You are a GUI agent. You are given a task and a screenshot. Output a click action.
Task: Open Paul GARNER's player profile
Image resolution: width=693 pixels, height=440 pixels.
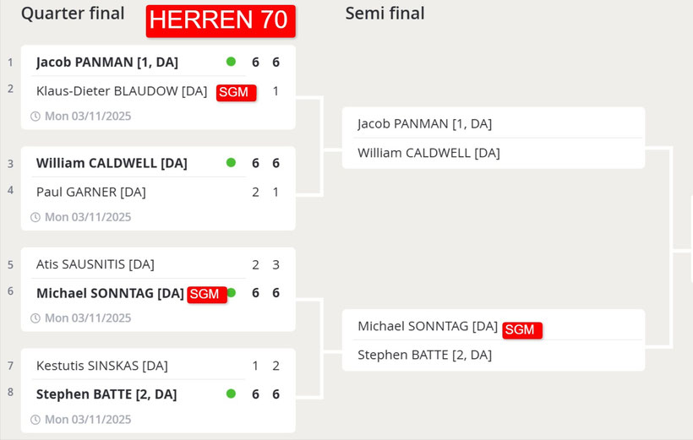(x=91, y=192)
